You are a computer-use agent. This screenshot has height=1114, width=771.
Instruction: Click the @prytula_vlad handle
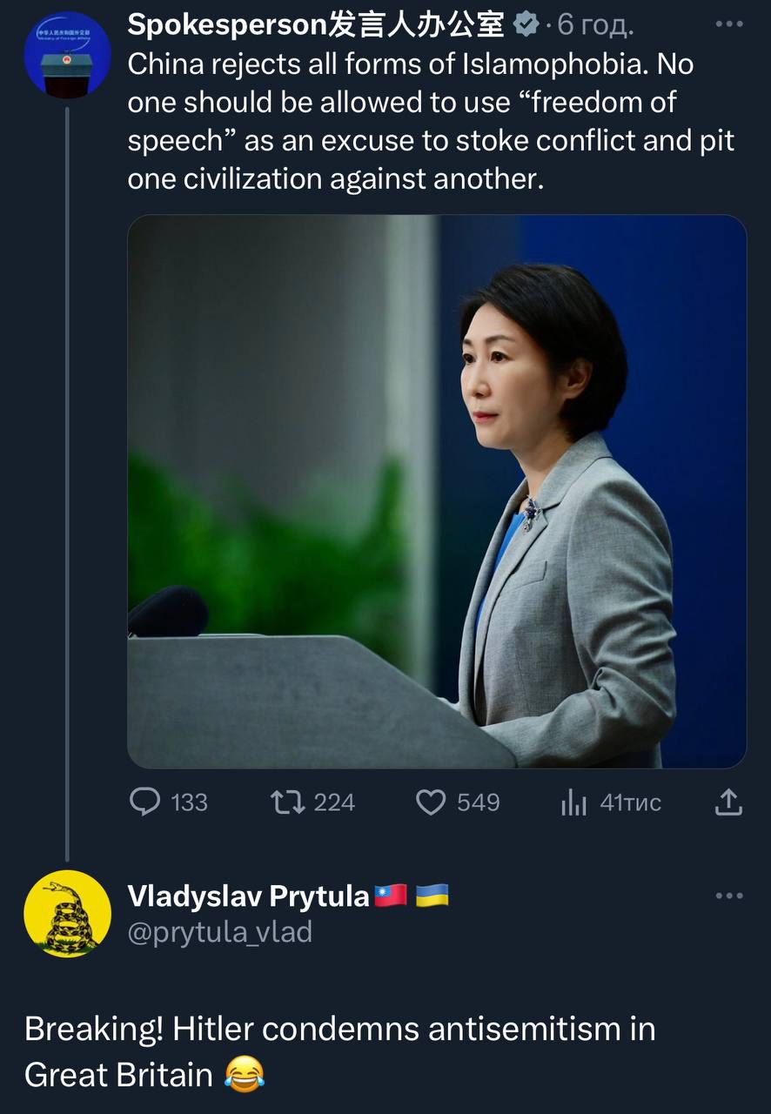[219, 932]
